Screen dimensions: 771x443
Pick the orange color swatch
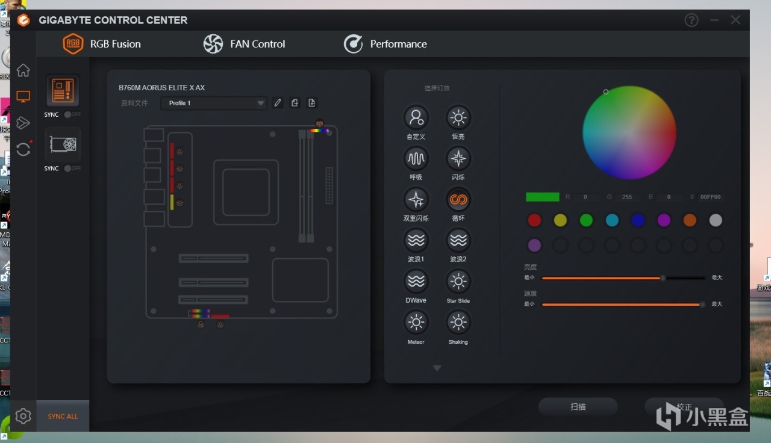point(690,220)
